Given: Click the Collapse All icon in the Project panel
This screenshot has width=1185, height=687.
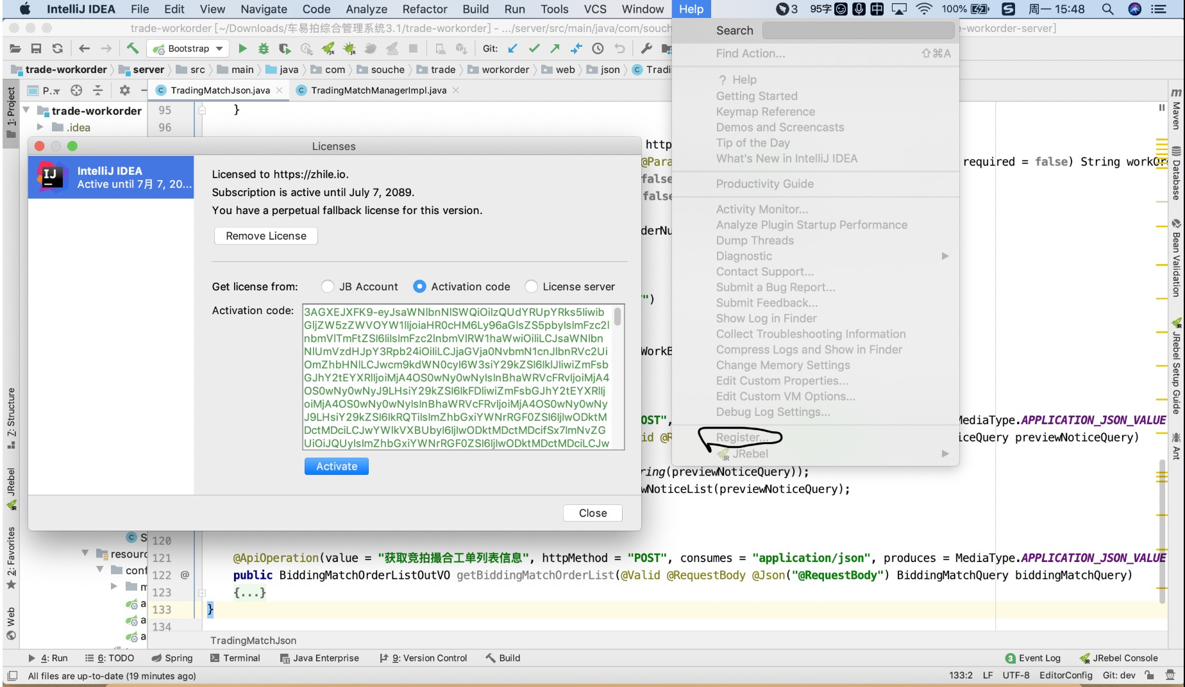Looking at the screenshot, I should 97,90.
